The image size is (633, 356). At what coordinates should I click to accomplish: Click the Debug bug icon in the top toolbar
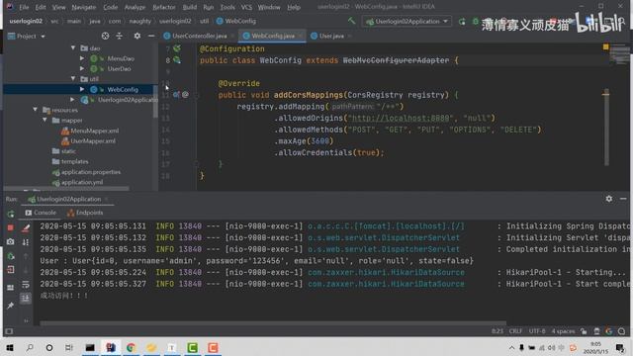476,21
